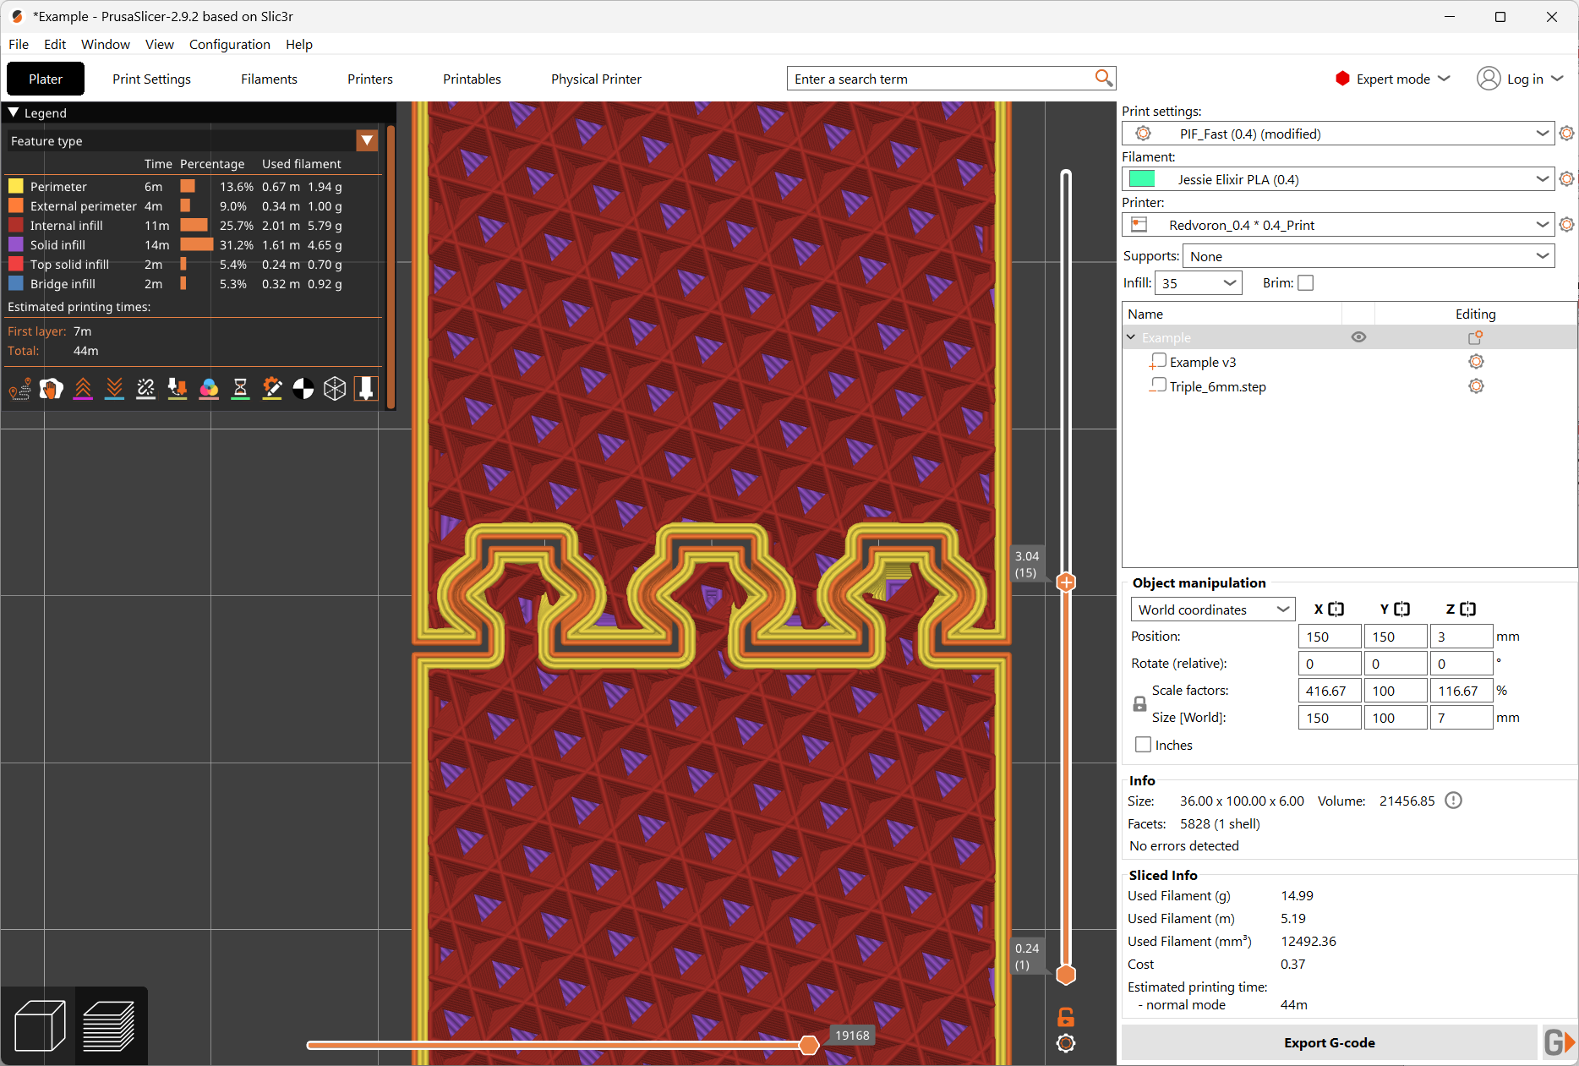The width and height of the screenshot is (1579, 1066).
Task: Open vertical layer slider settings gear
Action: click(1066, 1044)
